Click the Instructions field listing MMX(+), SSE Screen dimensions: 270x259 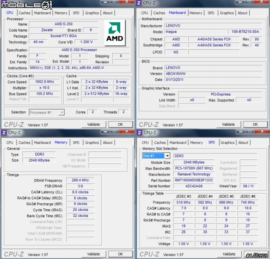point(79,67)
